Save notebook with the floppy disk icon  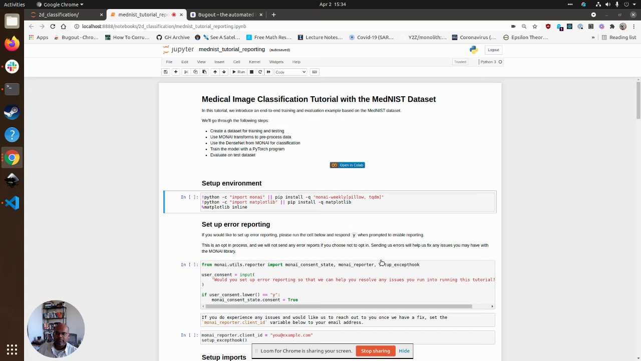click(165, 72)
